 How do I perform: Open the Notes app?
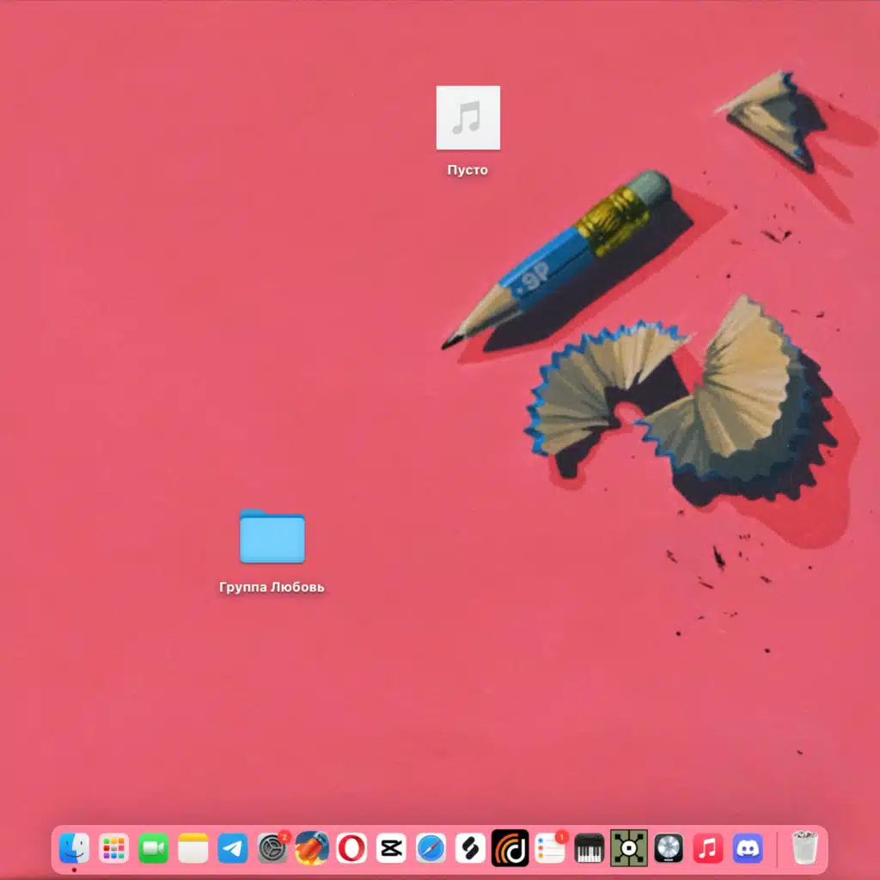pyautogui.click(x=193, y=848)
